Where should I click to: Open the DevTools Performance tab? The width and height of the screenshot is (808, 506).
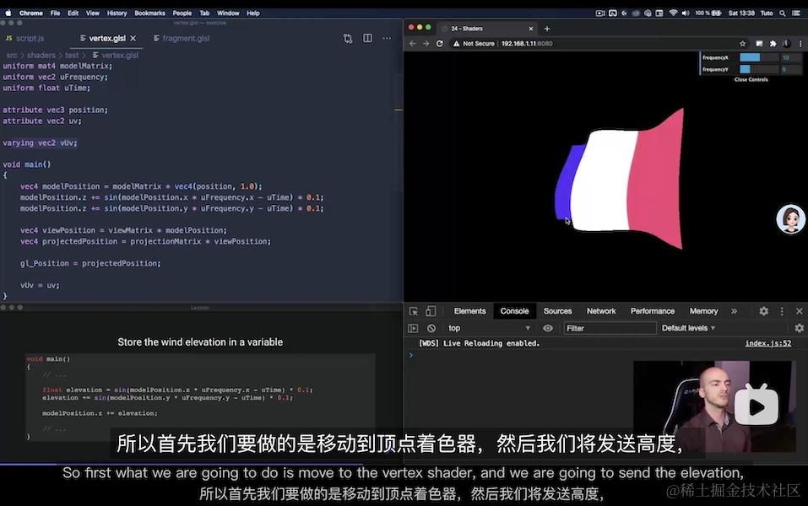pyautogui.click(x=653, y=311)
